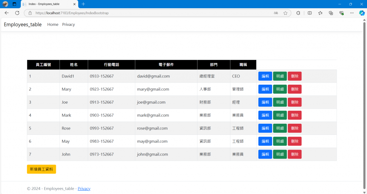Image resolution: width=367 pixels, height=194 pixels.
Task: Reload the page with the refresh icon
Action: click(x=17, y=13)
